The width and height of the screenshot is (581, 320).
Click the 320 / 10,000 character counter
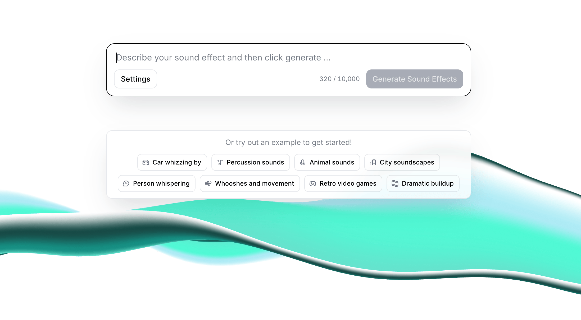(339, 79)
